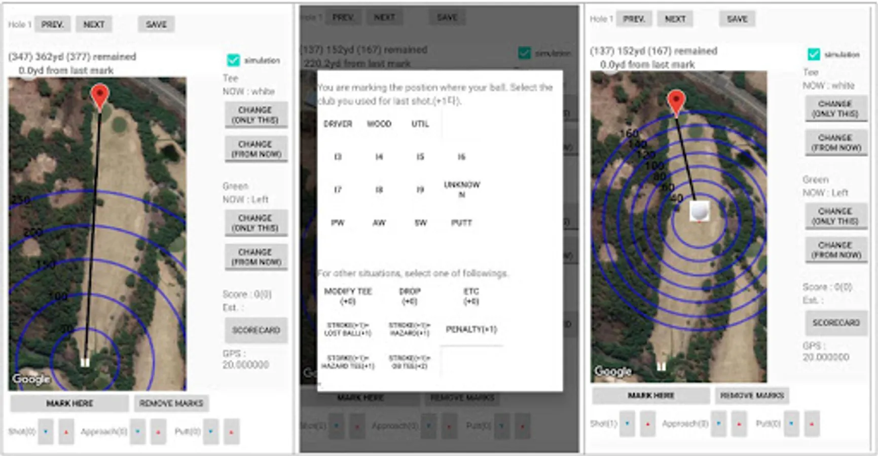This screenshot has height=456, width=878.
Task: Open SCORECARD on the left screen
Action: click(256, 330)
